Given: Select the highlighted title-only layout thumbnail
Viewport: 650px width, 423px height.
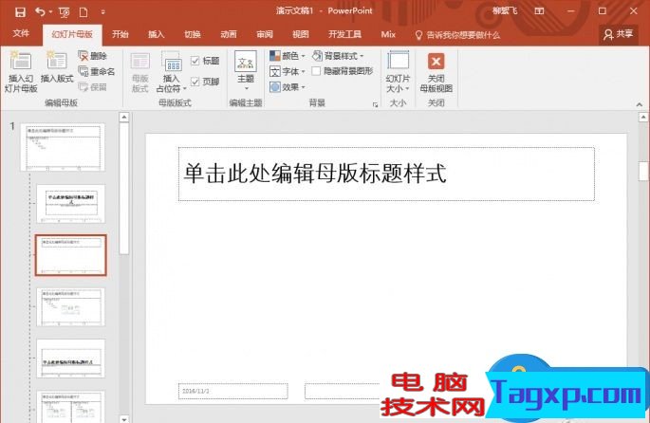Looking at the screenshot, I should pyautogui.click(x=71, y=255).
